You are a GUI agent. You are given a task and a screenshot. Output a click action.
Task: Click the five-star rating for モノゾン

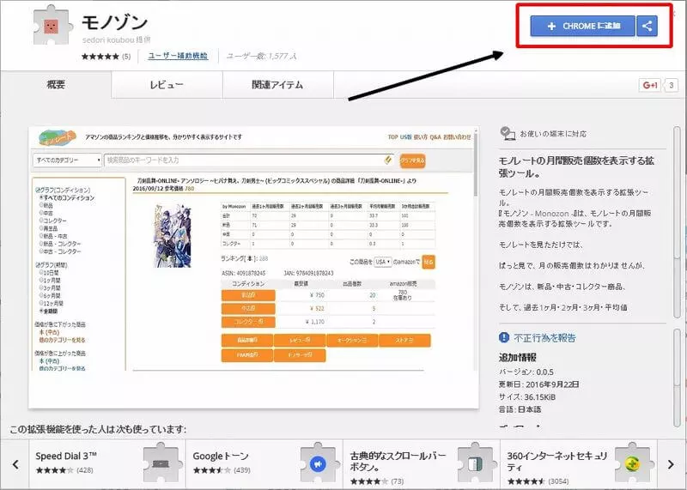tap(100, 57)
